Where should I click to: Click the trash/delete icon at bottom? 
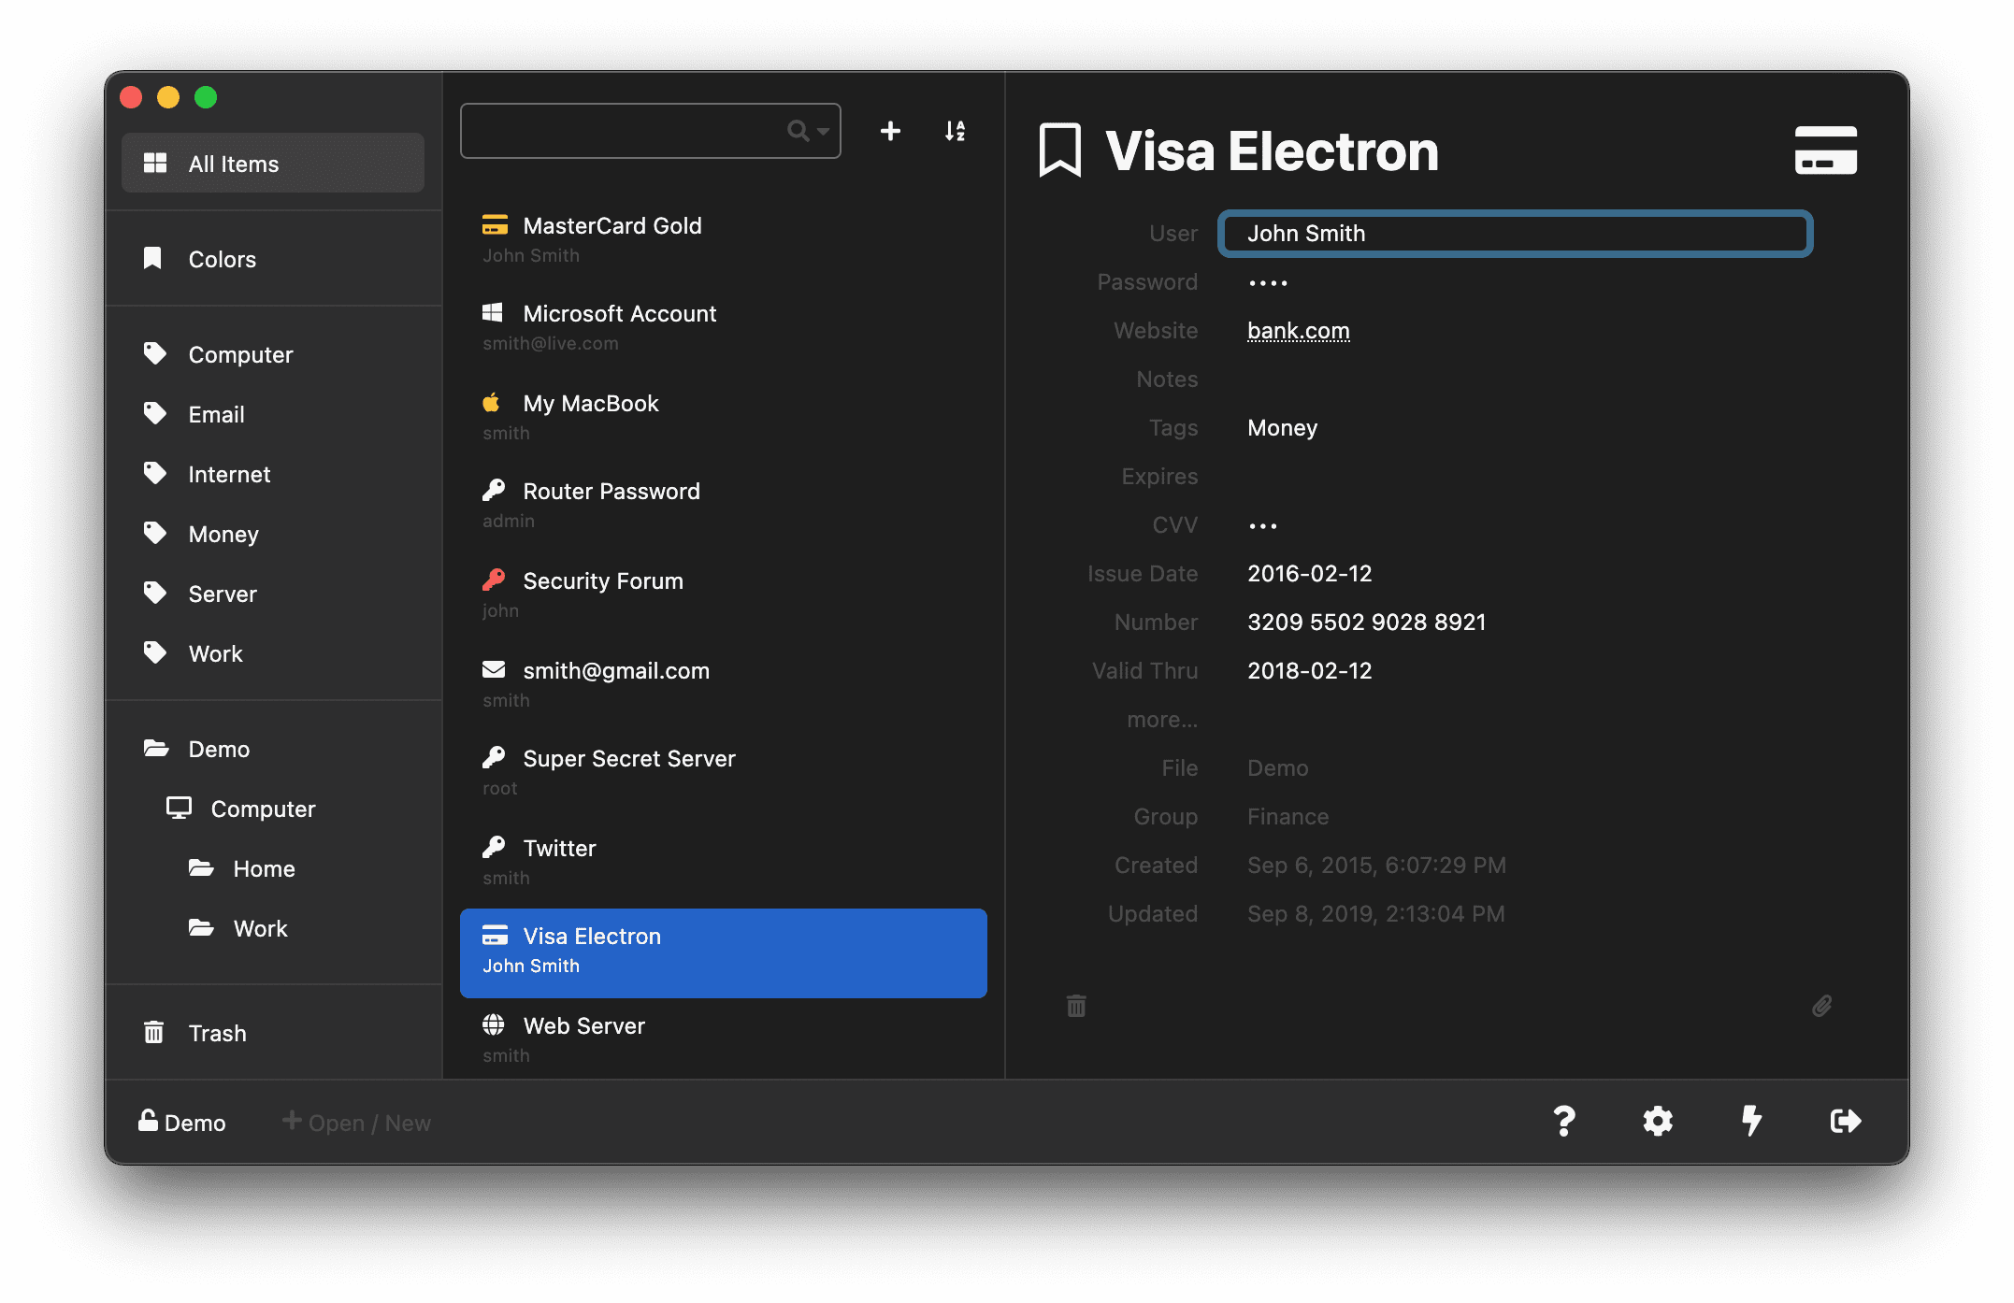(1076, 1005)
